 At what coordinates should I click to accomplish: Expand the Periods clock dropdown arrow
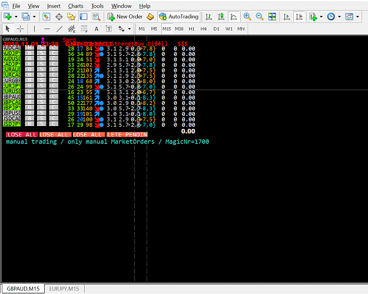pyautogui.click(x=339, y=16)
